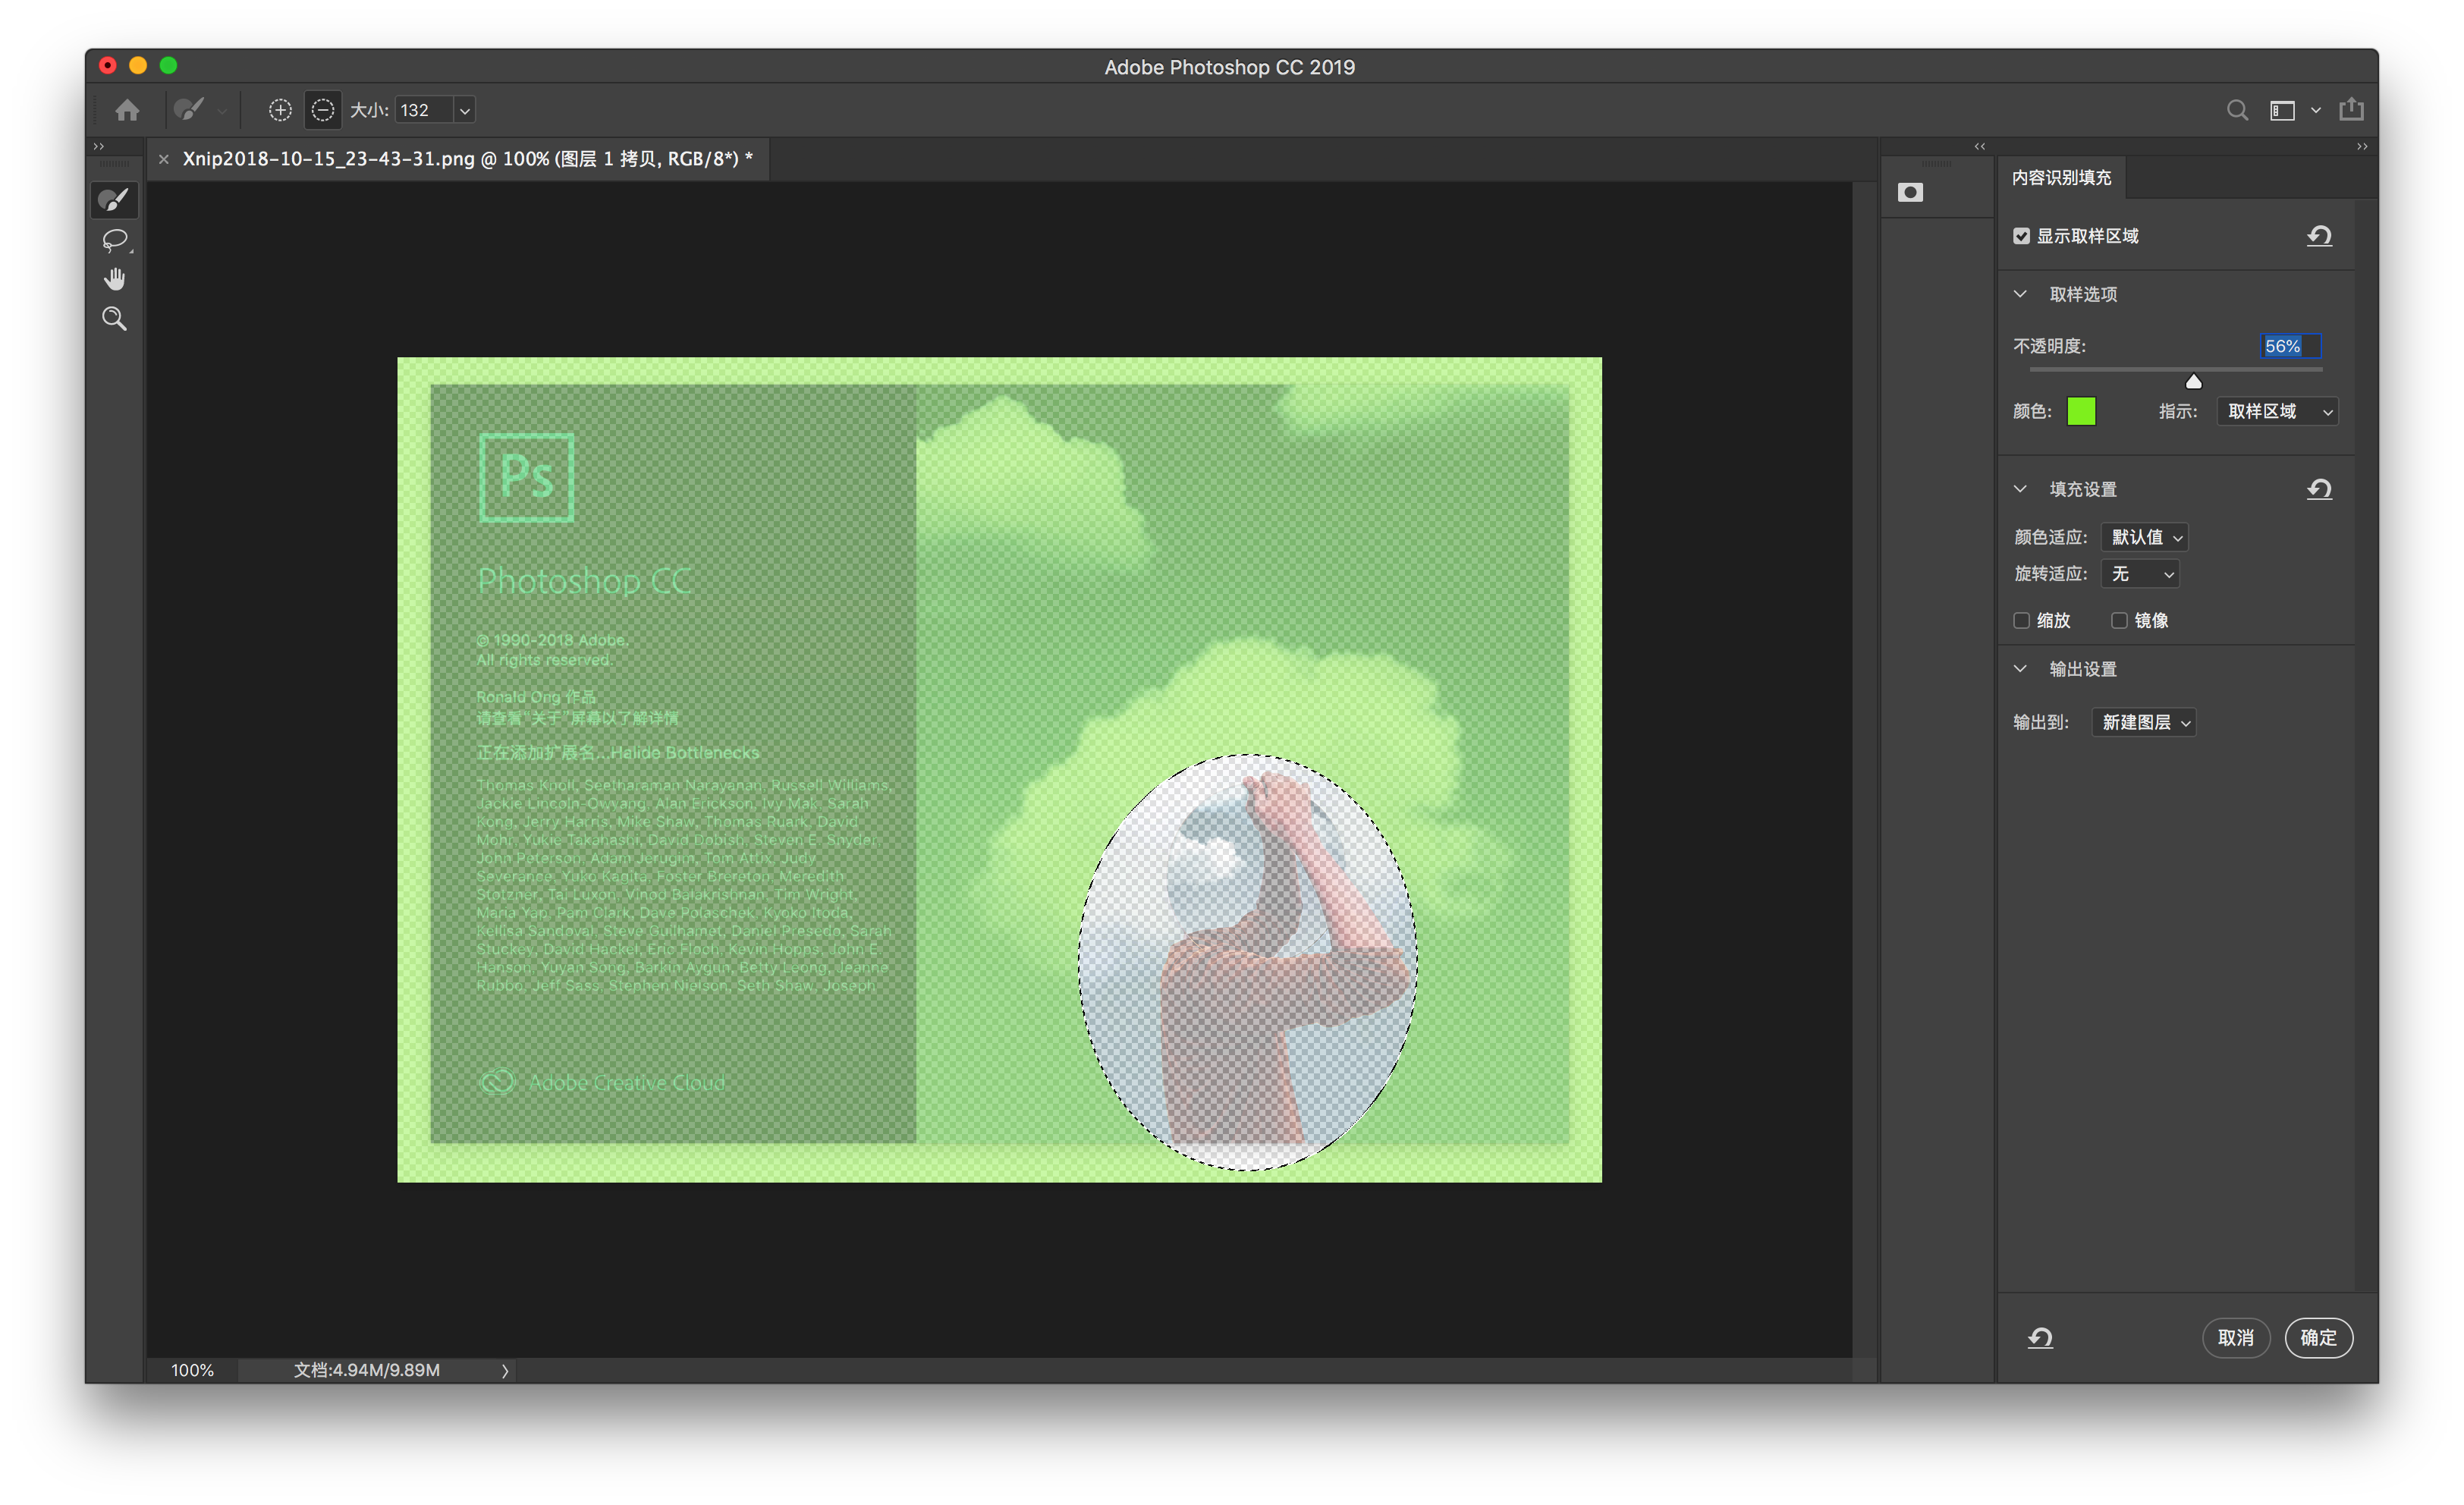This screenshot has width=2464, height=1505.
Task: Select the Xnip2018-10-15 document tab
Action: click(467, 159)
